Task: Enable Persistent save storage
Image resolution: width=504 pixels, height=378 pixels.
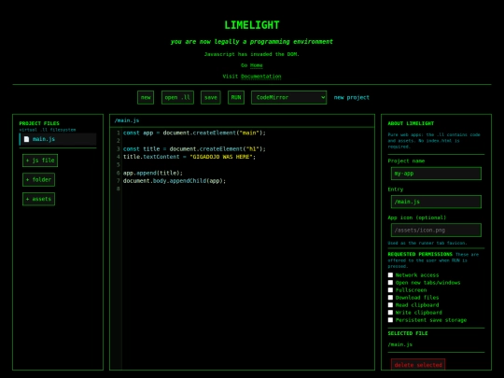Action: click(x=390, y=320)
